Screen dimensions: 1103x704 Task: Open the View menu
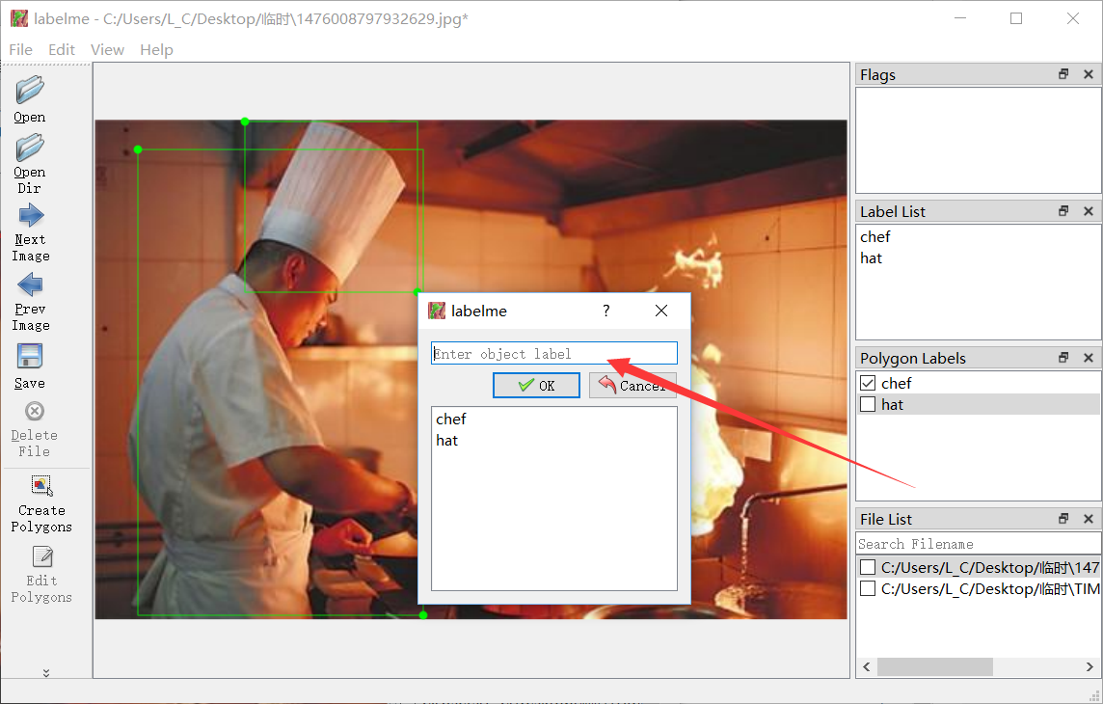(x=107, y=49)
